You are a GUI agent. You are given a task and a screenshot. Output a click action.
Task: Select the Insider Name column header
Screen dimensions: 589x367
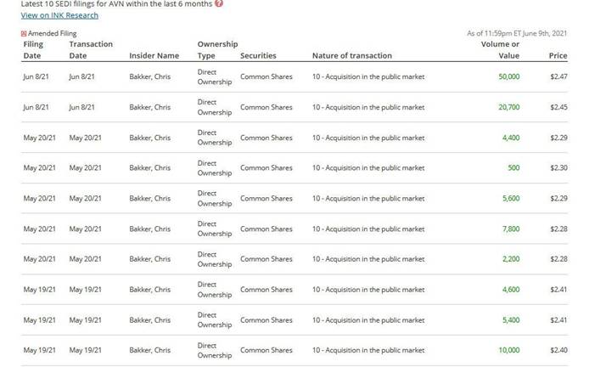(154, 55)
